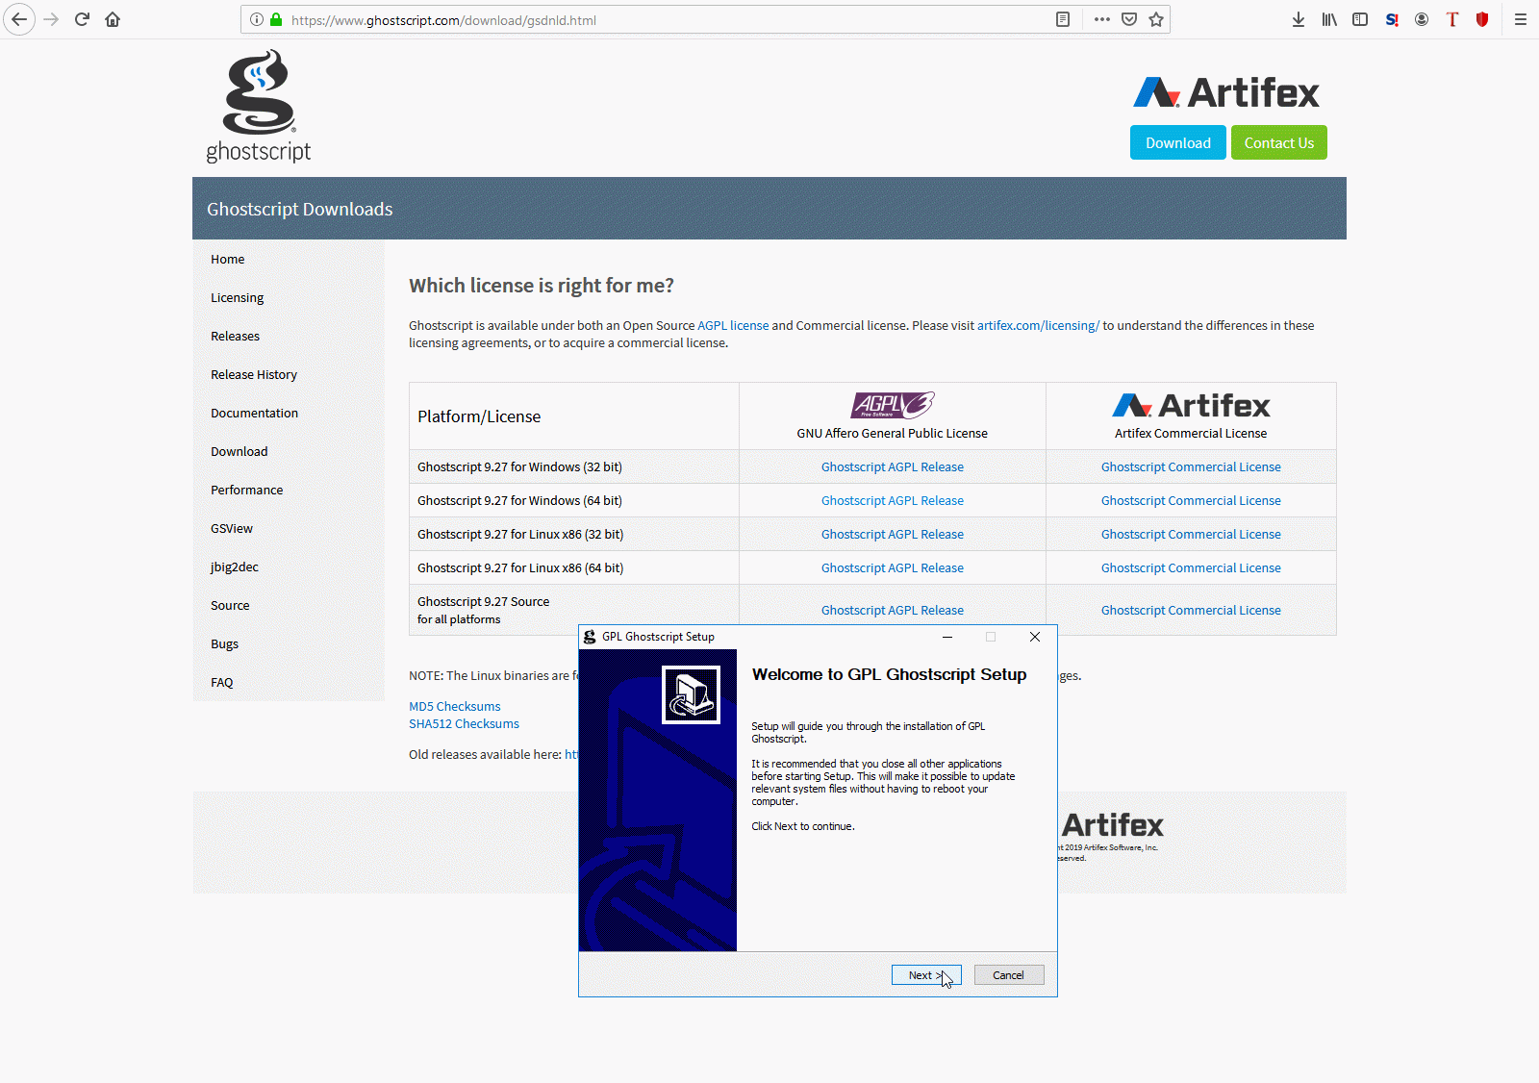Click the Ghostscript logo at page top
This screenshot has height=1083, width=1539.
(259, 106)
